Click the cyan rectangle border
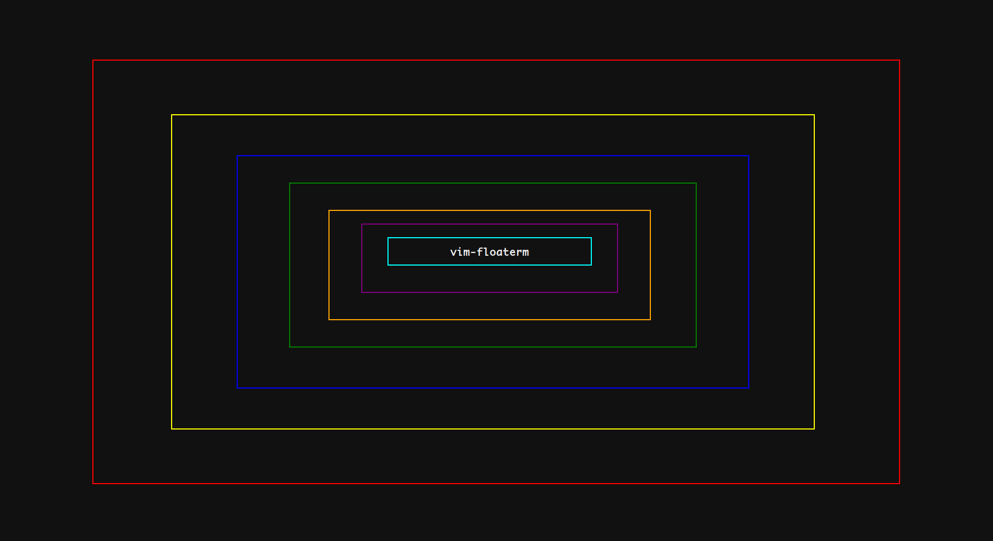The image size is (993, 541). [x=489, y=238]
